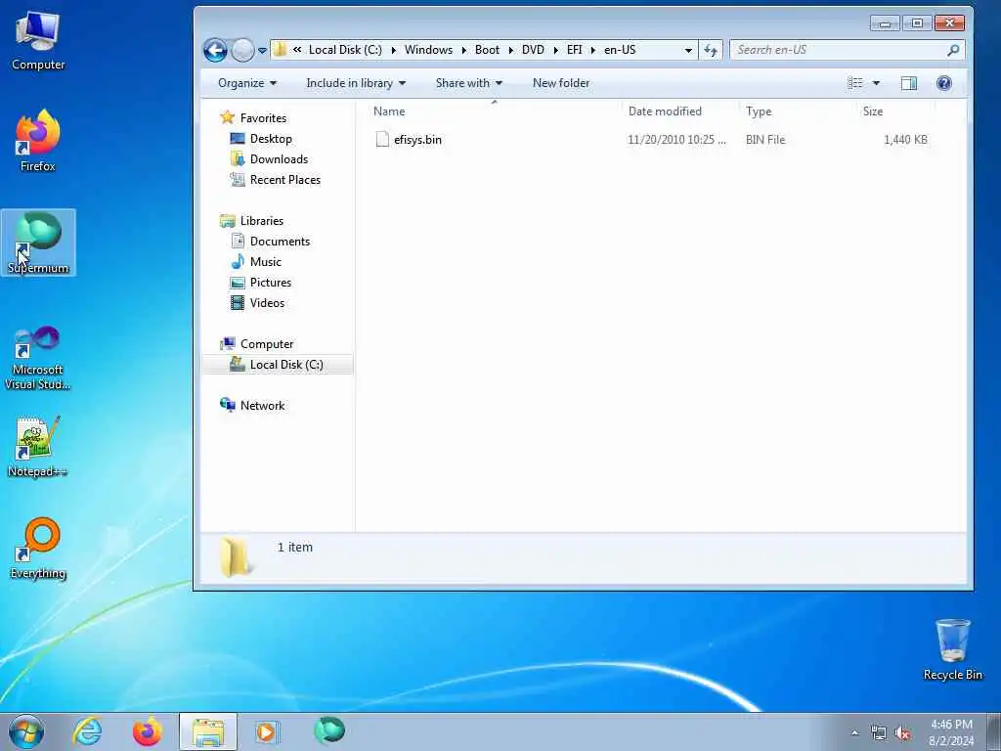Viewport: 1001px width, 751px height.
Task: Open the Share with menu
Action: pyautogui.click(x=468, y=83)
